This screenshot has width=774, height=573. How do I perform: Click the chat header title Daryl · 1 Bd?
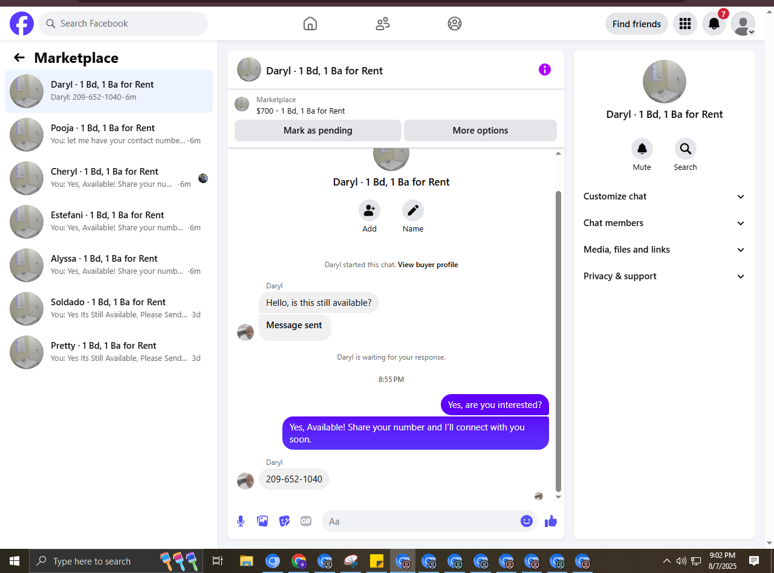(x=324, y=71)
